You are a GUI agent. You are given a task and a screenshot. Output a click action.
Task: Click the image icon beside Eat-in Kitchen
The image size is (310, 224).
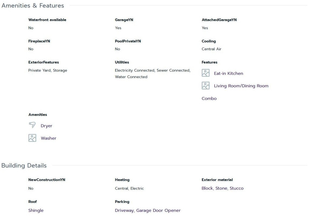(205, 73)
